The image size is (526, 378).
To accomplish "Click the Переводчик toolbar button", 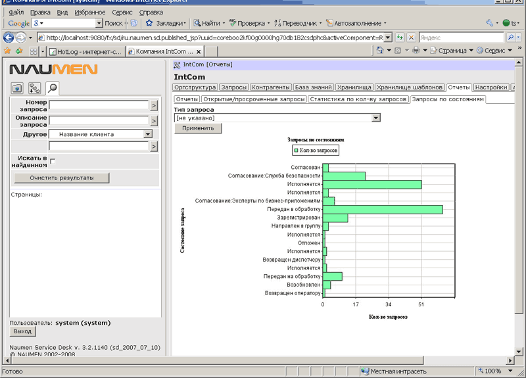I will coord(295,23).
